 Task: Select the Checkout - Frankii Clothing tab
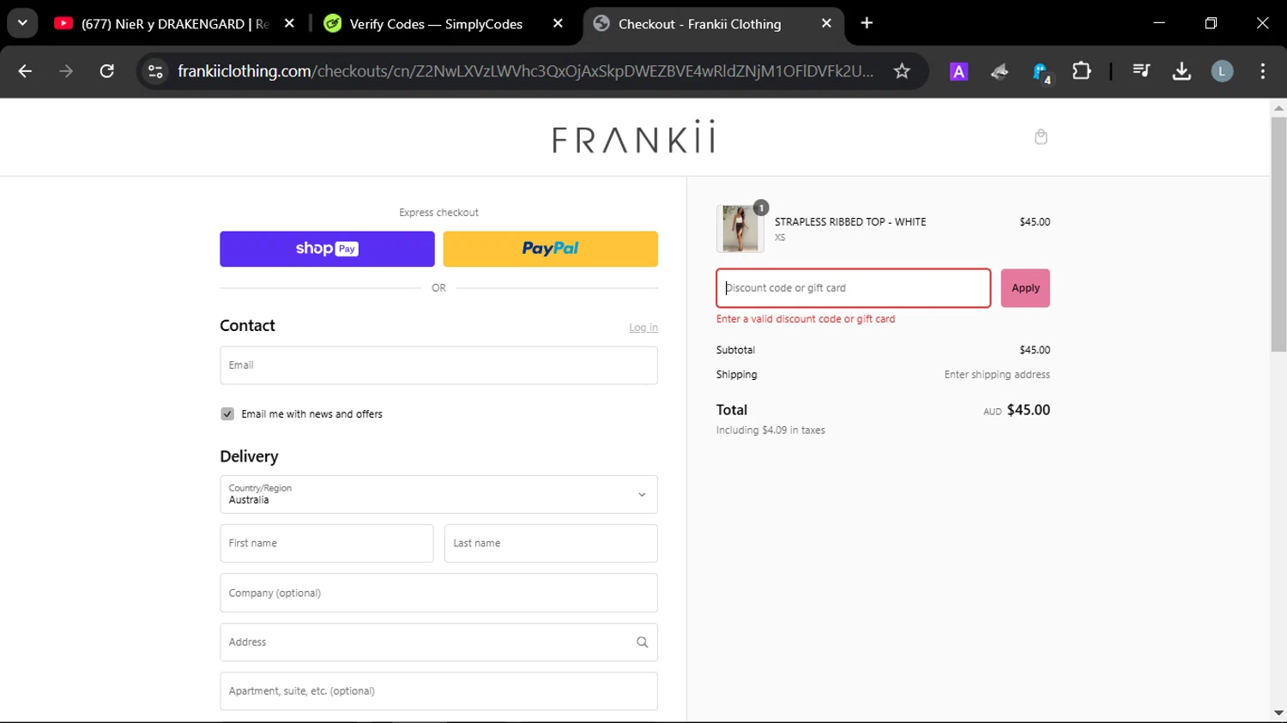(699, 24)
